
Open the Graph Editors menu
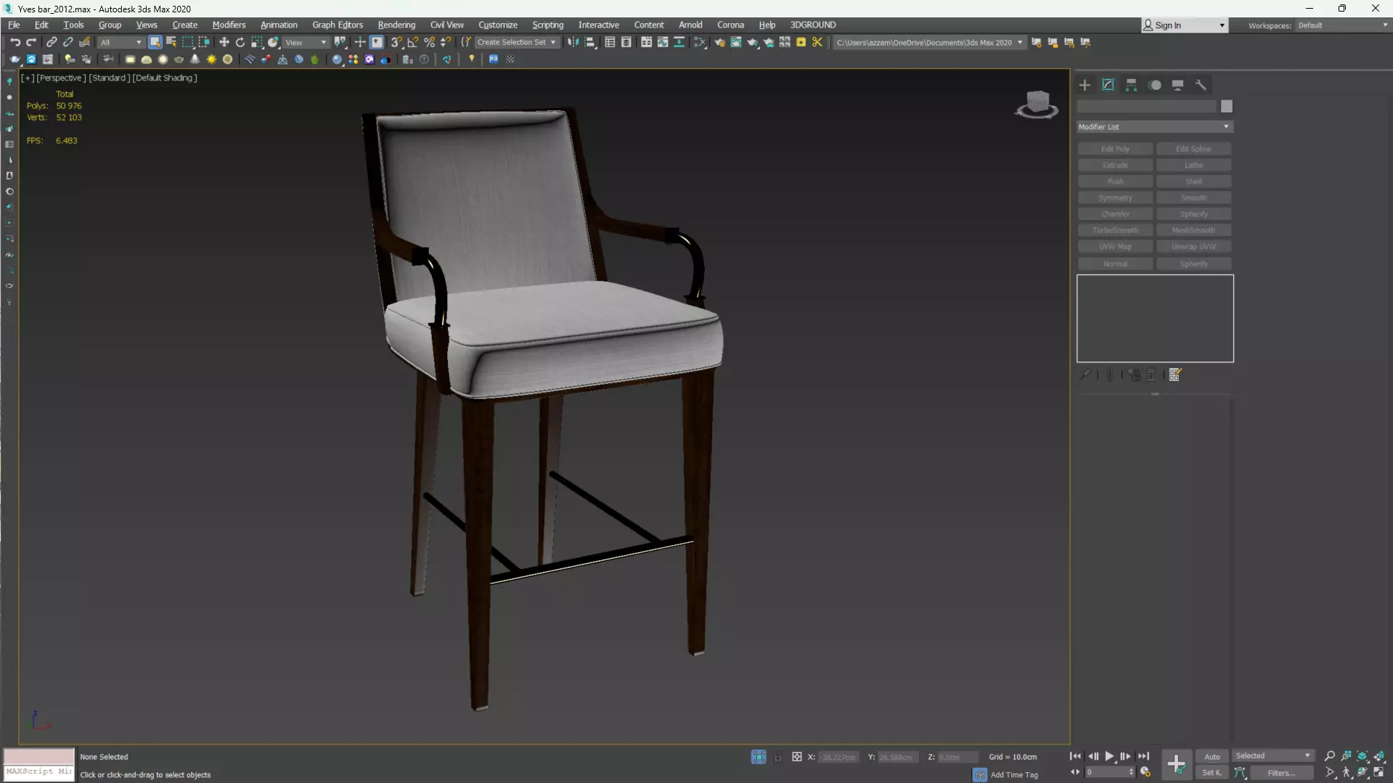338,25
